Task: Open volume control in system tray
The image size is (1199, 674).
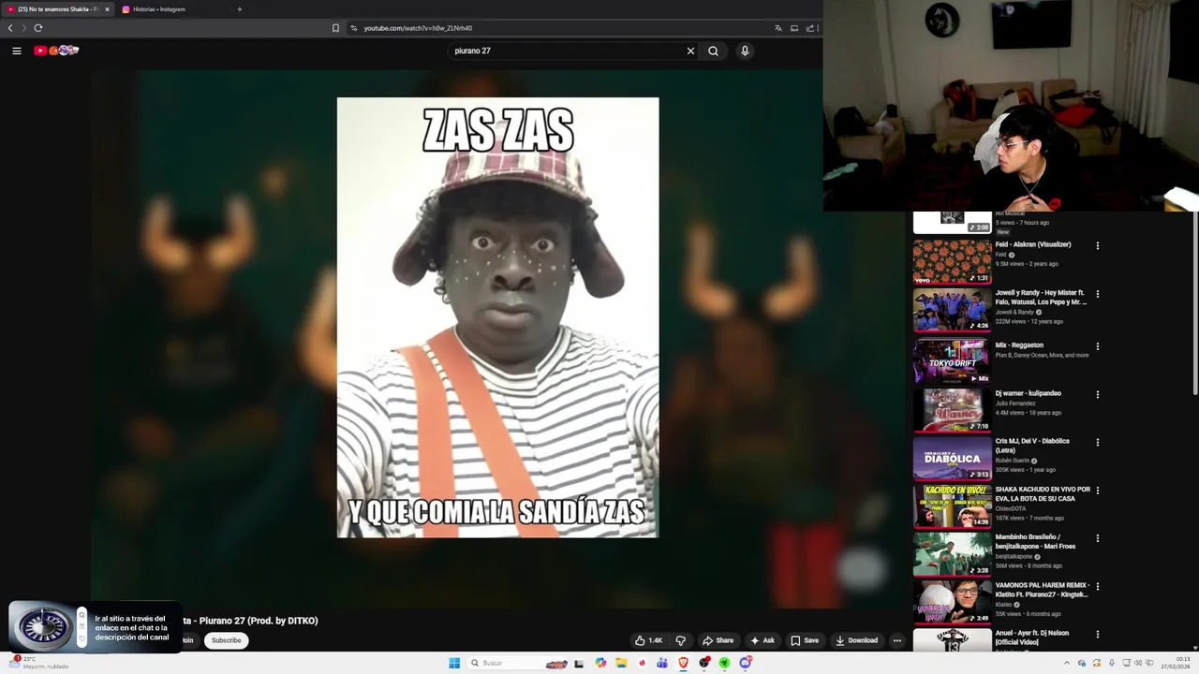Action: 1138,663
